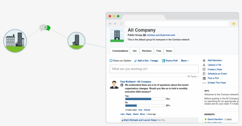This screenshot has width=242, height=126.
Task: Click the envelope icon beside group email
Action: pos(144,35)
